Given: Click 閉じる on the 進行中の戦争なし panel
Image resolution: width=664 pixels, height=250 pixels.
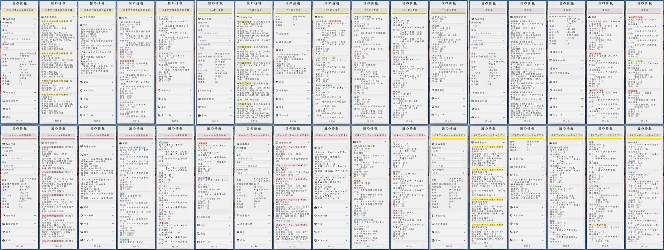Looking at the screenshot, I should click(x=566, y=121).
